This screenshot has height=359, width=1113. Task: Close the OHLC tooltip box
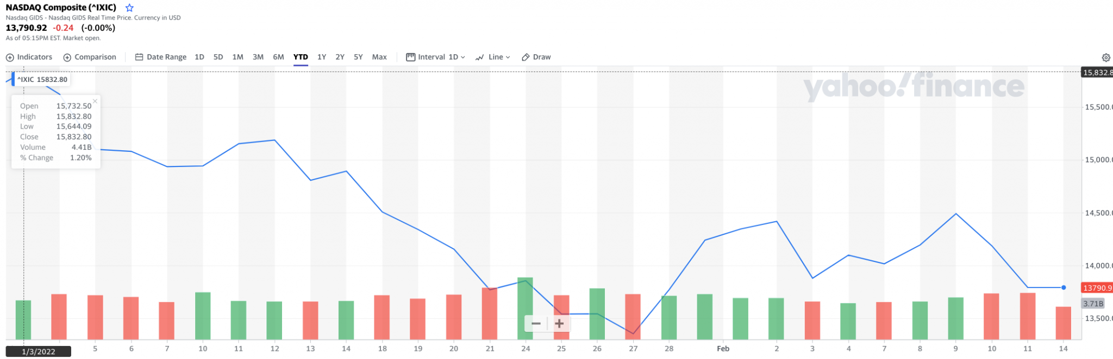point(95,101)
